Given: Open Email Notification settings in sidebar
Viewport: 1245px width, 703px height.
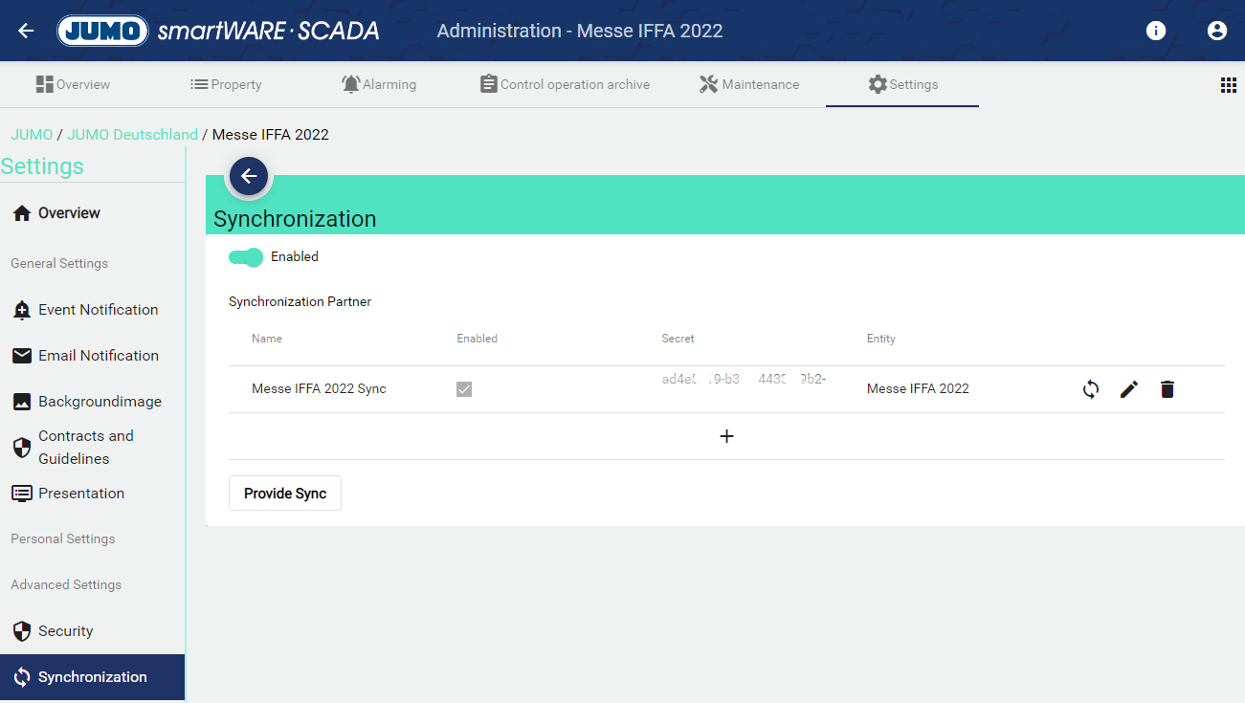Looking at the screenshot, I should click(x=98, y=355).
